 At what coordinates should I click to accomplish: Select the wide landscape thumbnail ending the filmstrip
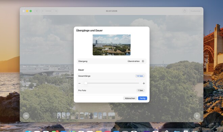pyautogui.click(x=111, y=116)
